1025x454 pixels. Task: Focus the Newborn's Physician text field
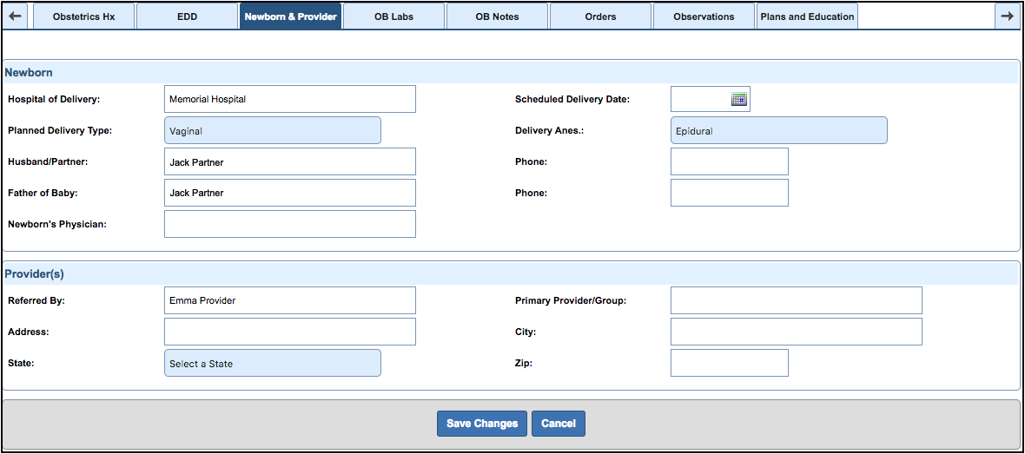[x=289, y=224]
